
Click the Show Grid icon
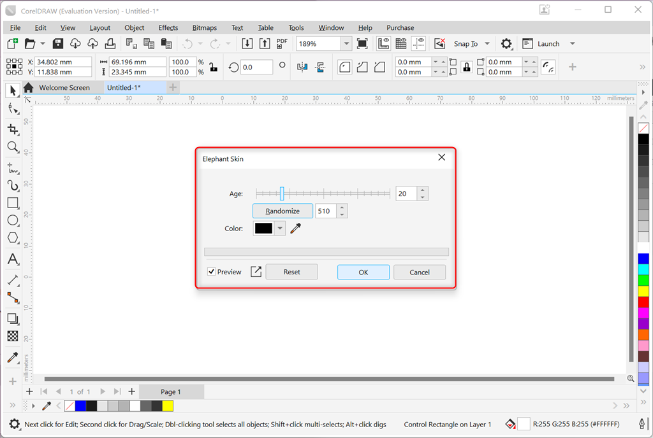click(x=401, y=44)
